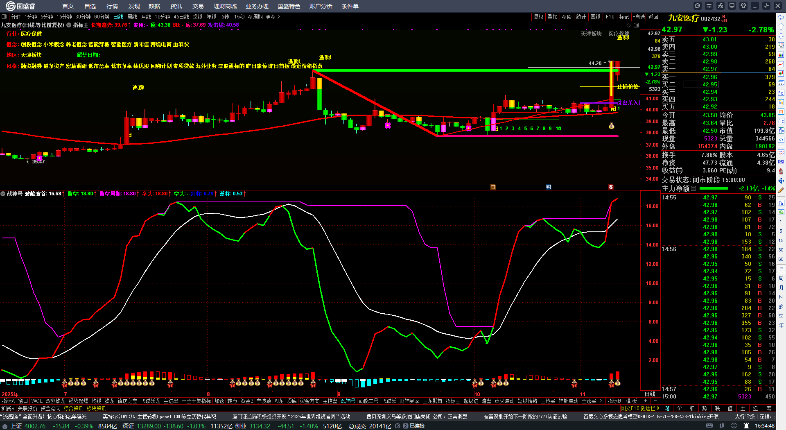The width and height of the screenshot is (786, 430).
Task: Expand the 扩展 panel toggle
Action: click(8, 408)
